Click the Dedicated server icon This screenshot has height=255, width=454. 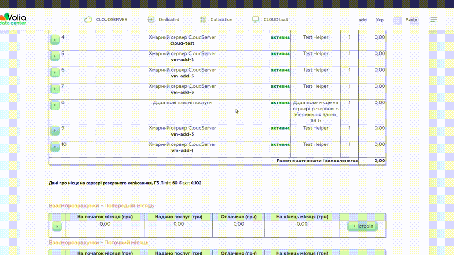(151, 20)
